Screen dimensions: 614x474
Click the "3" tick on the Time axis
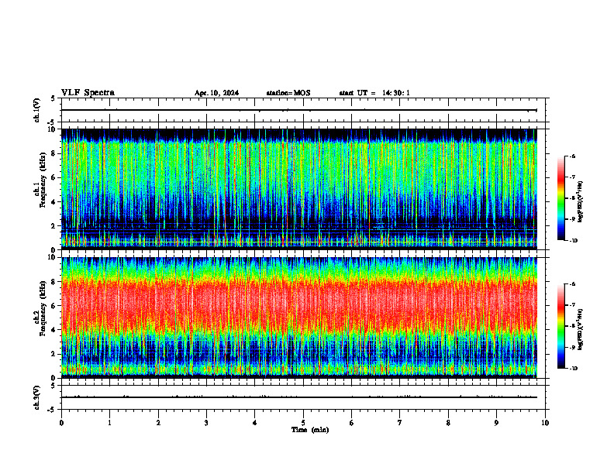[206, 423]
